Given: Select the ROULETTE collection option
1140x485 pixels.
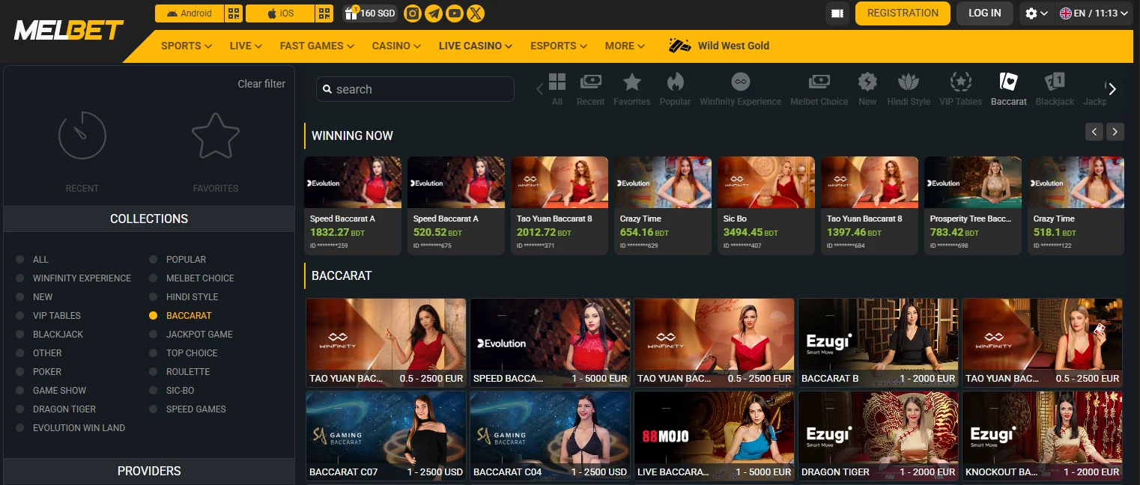Looking at the screenshot, I should [180, 372].
